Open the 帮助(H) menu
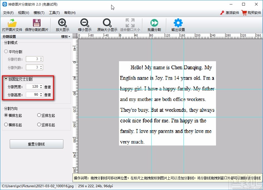 coord(70,13)
